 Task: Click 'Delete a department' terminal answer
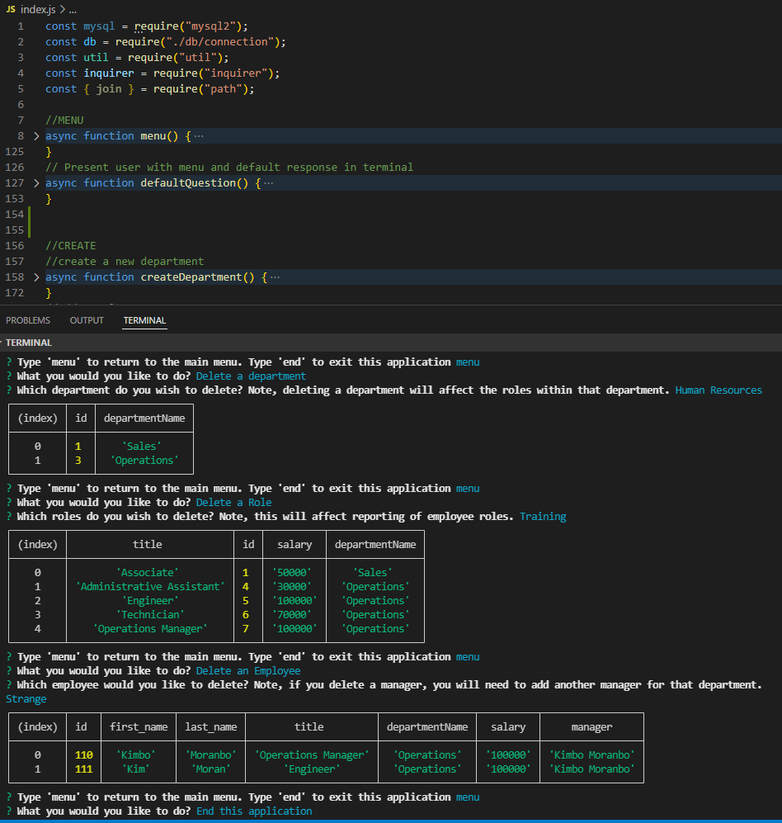coord(251,376)
